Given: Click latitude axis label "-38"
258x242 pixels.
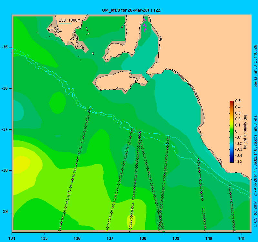Looking at the screenshot, I should (x=5, y=170).
